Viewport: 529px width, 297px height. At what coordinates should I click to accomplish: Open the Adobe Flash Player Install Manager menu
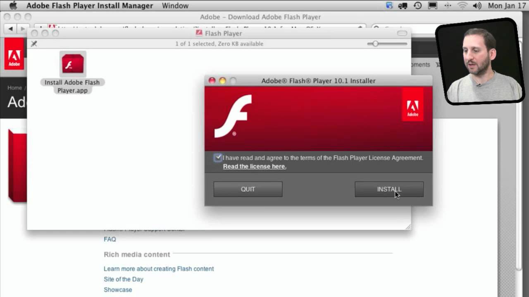click(90, 6)
